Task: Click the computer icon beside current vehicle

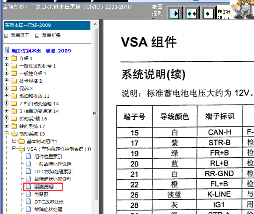Action: coord(7,50)
